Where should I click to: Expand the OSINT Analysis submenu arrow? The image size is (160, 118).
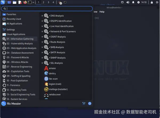coord(42,37)
